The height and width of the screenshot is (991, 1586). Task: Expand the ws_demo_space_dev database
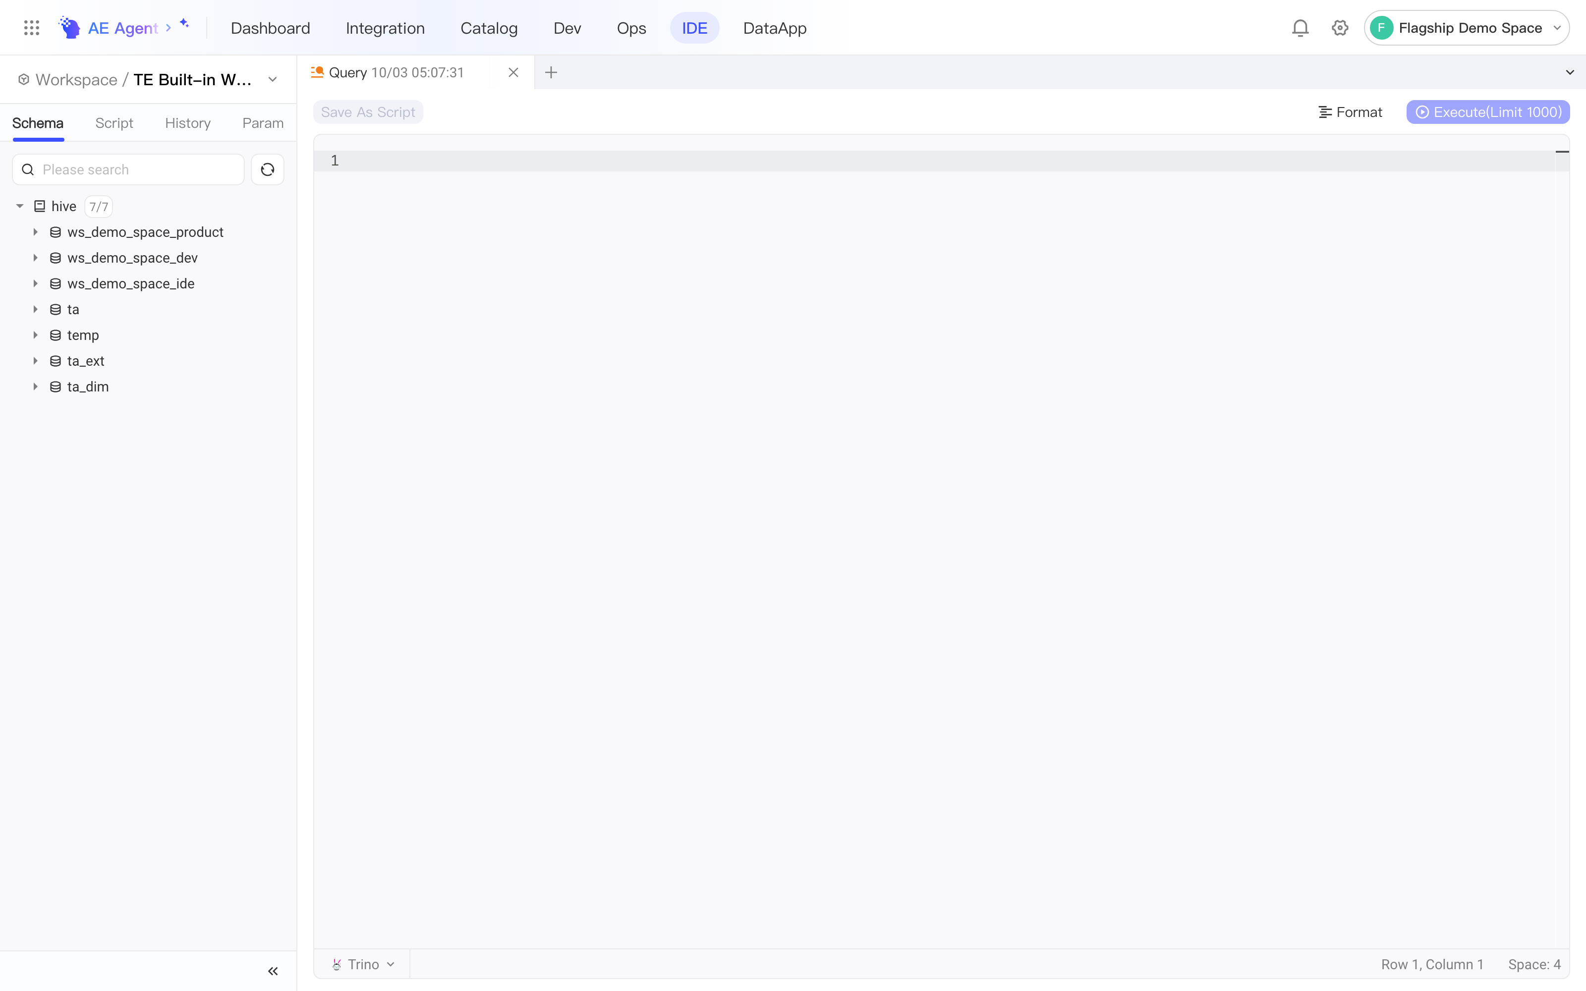click(x=35, y=258)
